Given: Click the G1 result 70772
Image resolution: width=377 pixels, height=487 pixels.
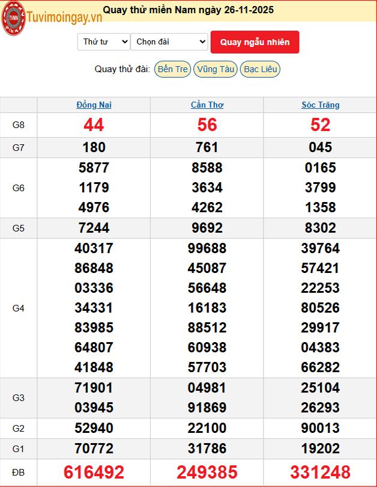Looking at the screenshot, I should pyautogui.click(x=94, y=449).
